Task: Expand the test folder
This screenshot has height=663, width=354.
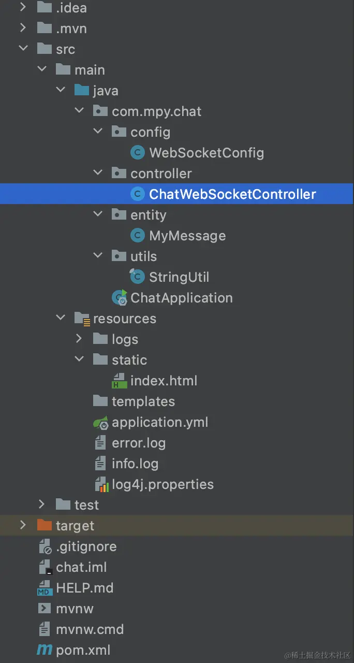Action: coord(42,505)
